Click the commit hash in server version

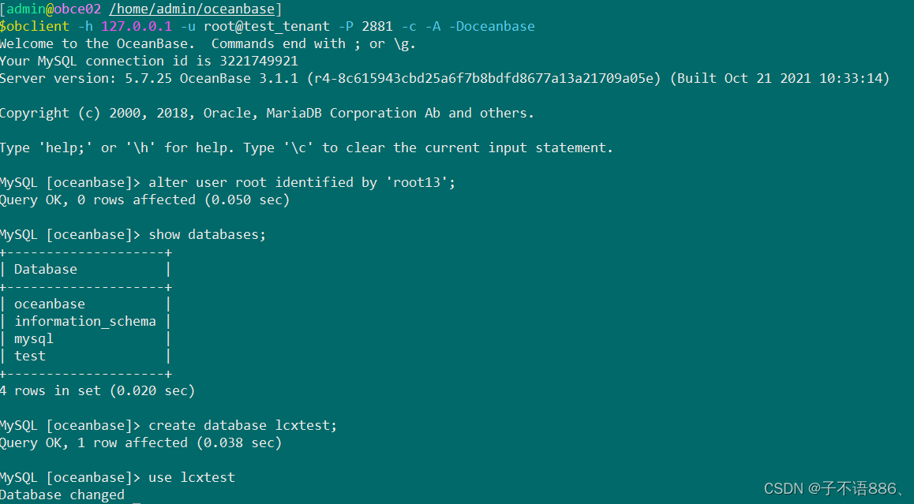484,79
